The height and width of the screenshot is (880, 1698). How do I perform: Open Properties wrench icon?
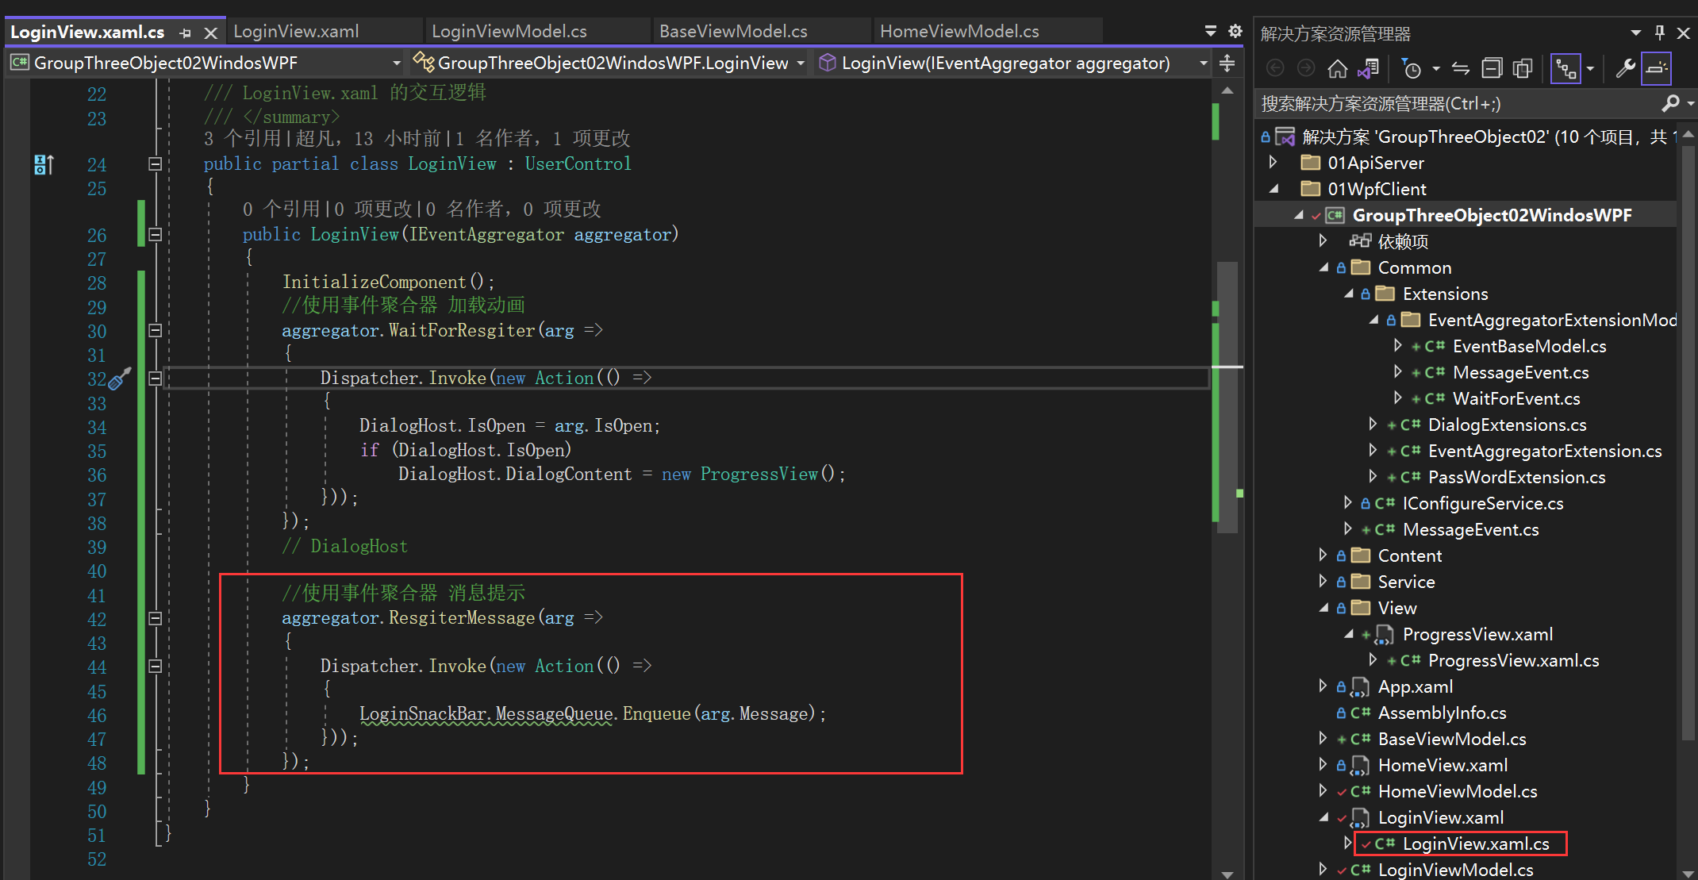pyautogui.click(x=1625, y=69)
